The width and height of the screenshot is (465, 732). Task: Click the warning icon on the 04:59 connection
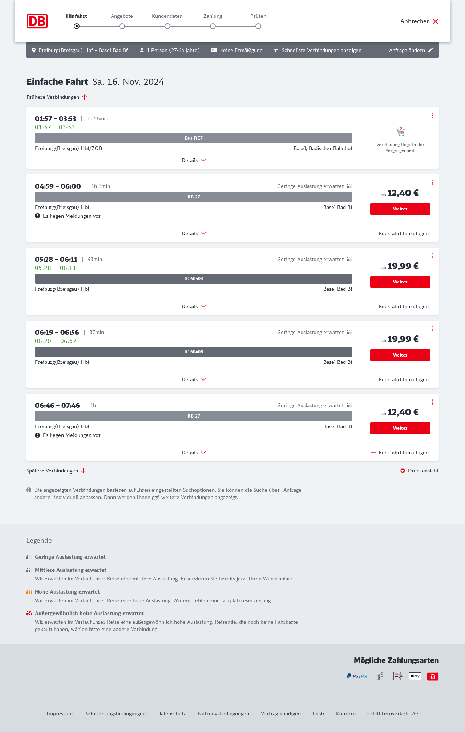[x=37, y=216]
